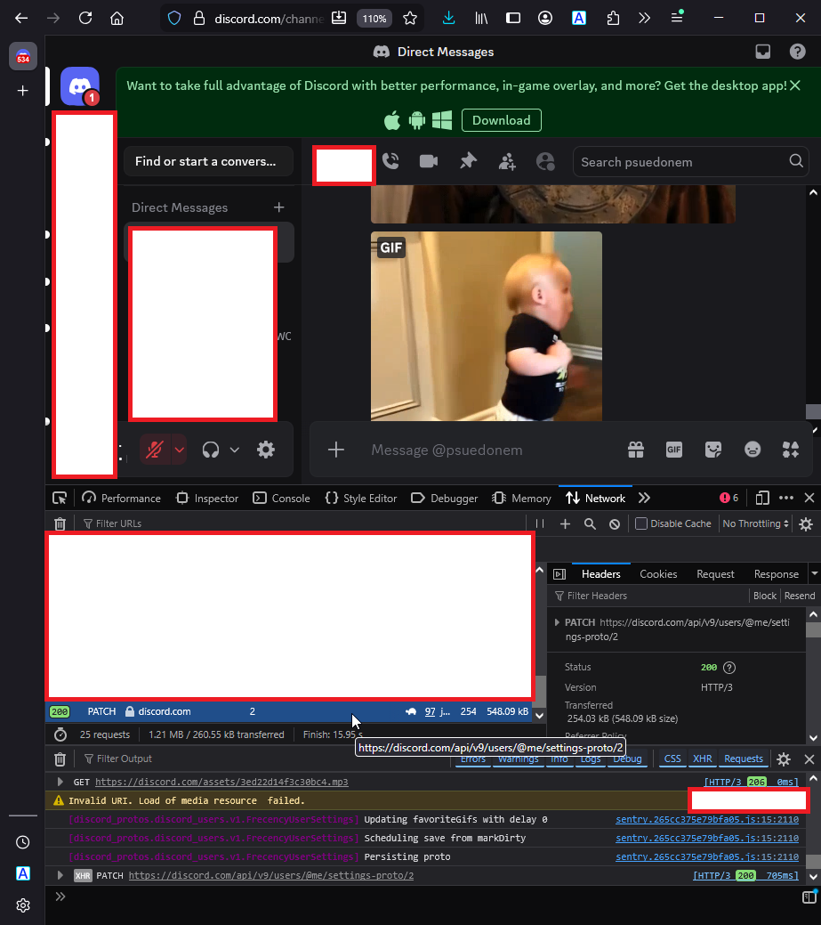Click the Search psuedonem input field

pyautogui.click(x=681, y=161)
